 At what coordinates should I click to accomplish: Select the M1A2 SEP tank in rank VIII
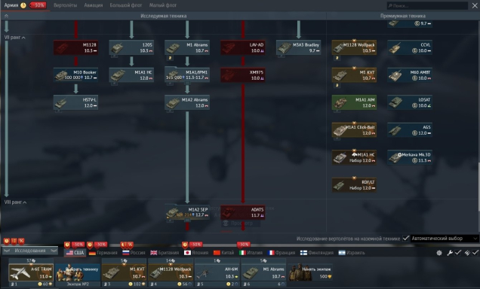click(187, 212)
